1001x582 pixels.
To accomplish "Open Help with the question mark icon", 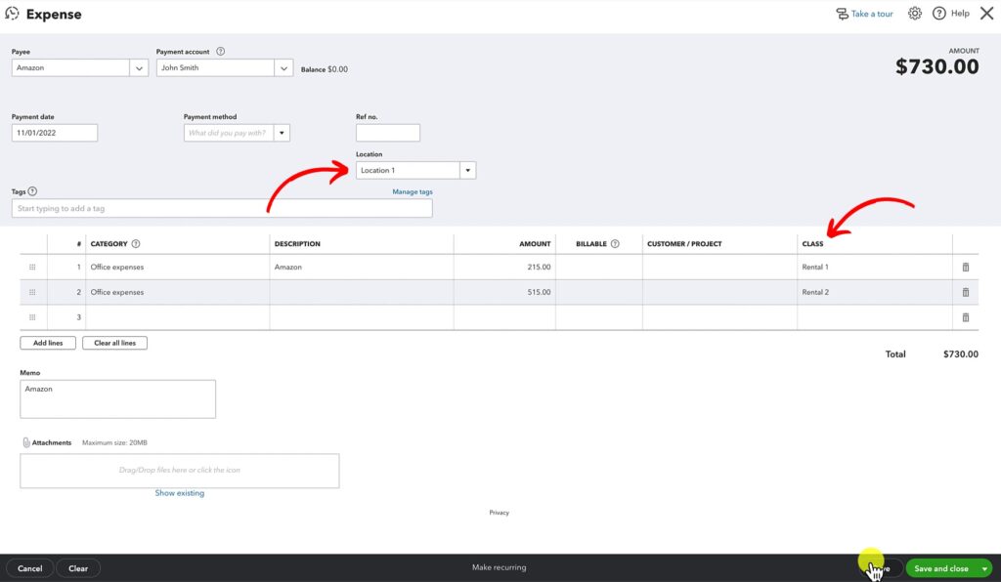I will pyautogui.click(x=939, y=13).
